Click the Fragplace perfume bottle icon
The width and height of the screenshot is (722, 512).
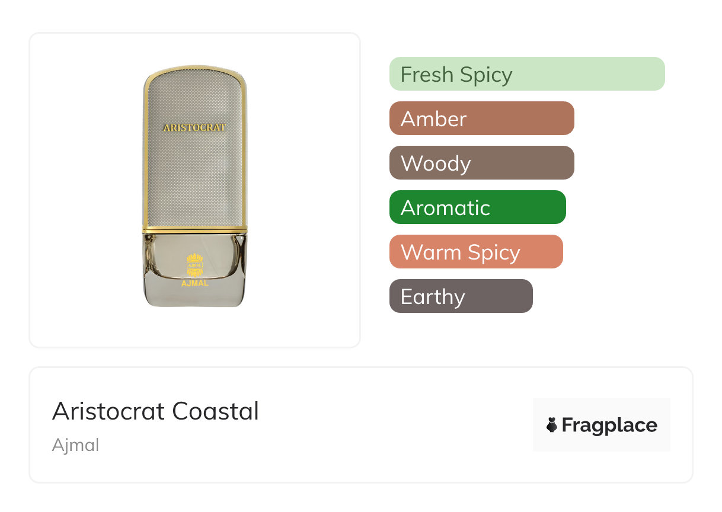[552, 425]
